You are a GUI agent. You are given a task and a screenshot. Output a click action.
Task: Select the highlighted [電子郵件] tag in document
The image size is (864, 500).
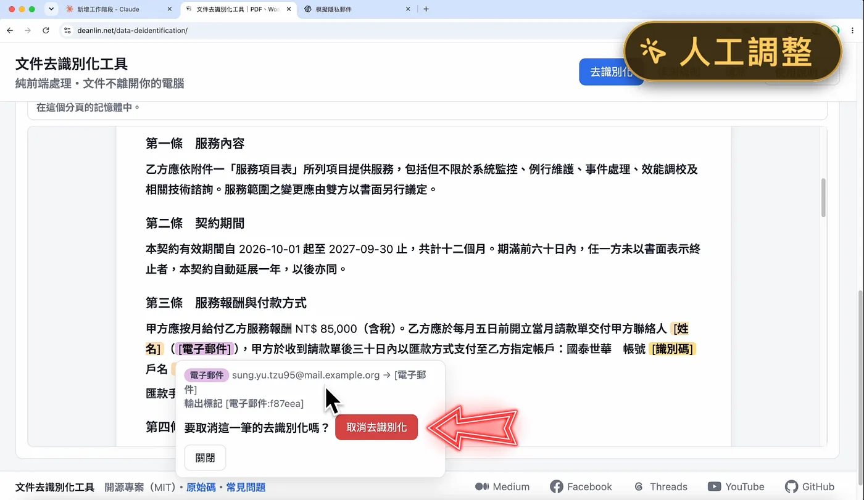tap(204, 349)
